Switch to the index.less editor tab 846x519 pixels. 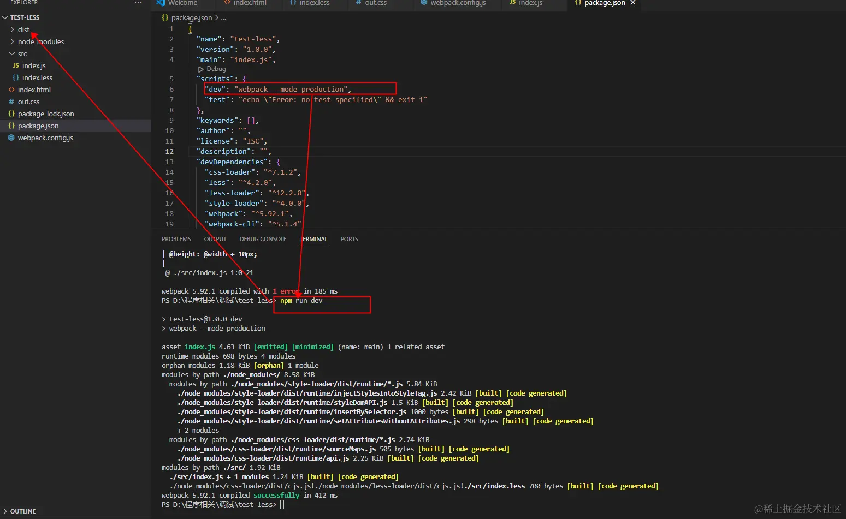coord(315,3)
